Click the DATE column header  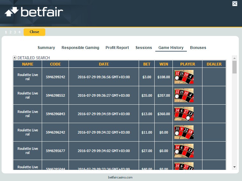(x=104, y=64)
